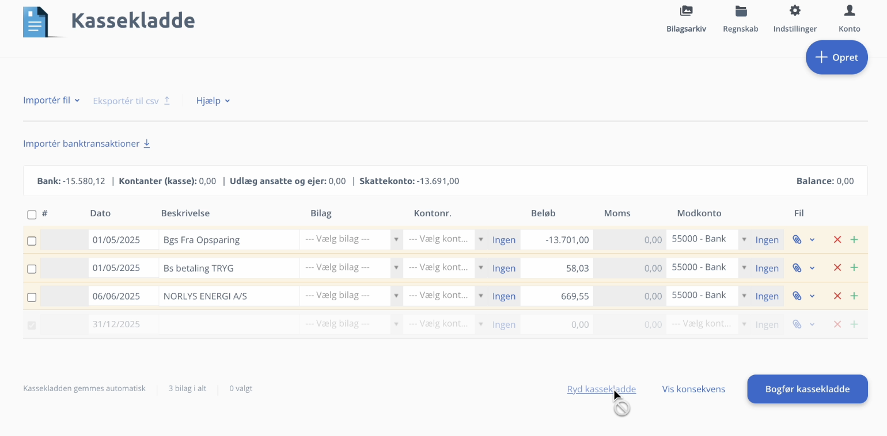887x436 pixels.
Task: Add row after Bs betaling TRYG
Action: click(x=854, y=268)
